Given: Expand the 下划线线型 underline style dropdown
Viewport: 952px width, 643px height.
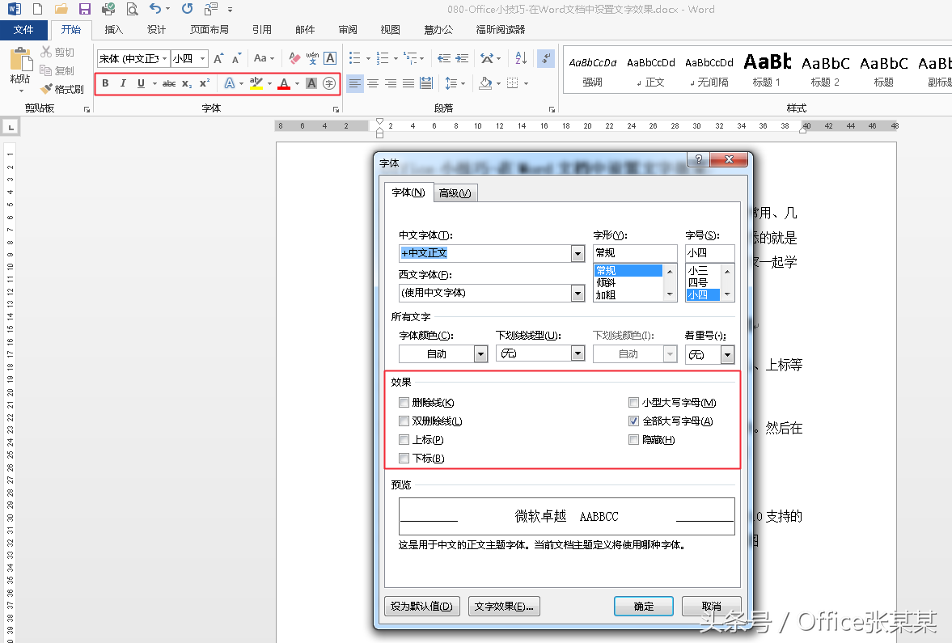Looking at the screenshot, I should point(578,353).
